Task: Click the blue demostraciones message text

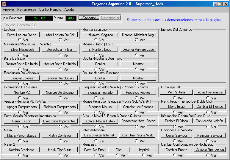Action: [x=173, y=20]
